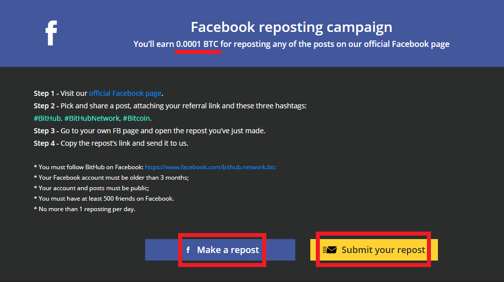The width and height of the screenshot is (504, 282).
Task: Click the 'older than 3 months' requirement
Action: (x=111, y=178)
